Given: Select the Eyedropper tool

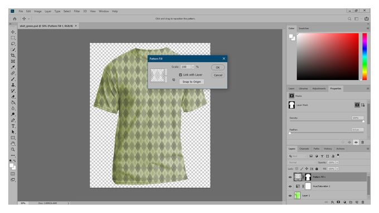Looking at the screenshot, I should 13,67.
